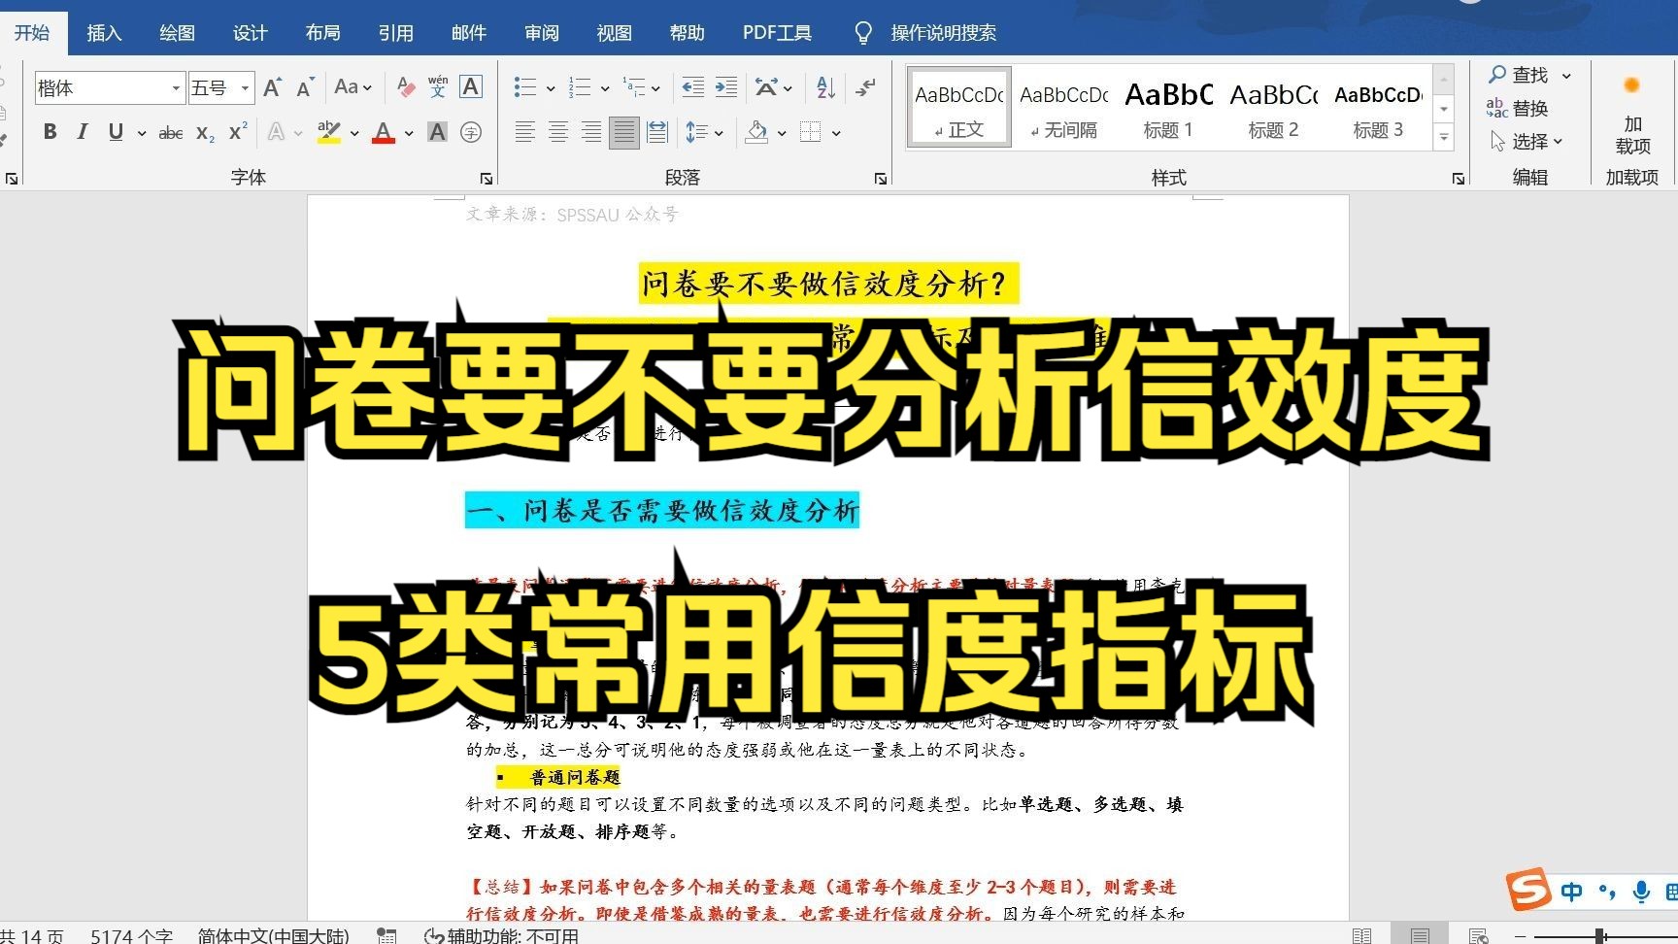Increase paragraph indent
This screenshot has height=944, width=1678.
click(726, 87)
